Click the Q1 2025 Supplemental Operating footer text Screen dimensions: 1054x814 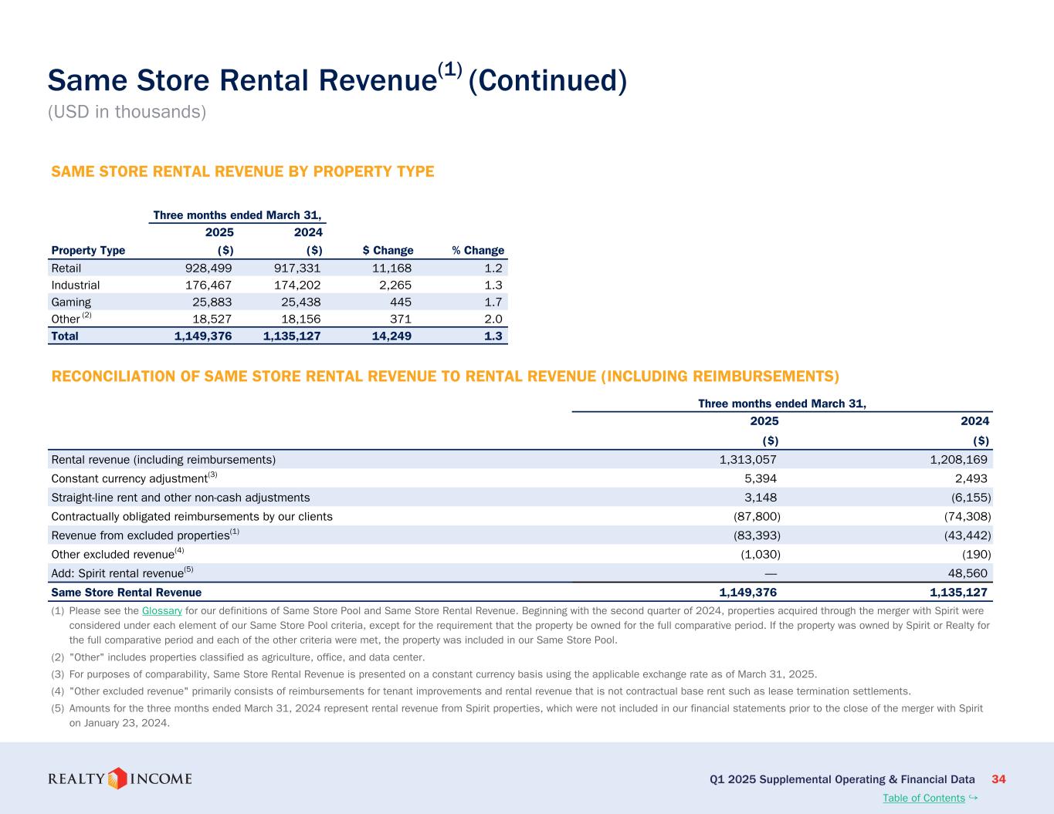click(842, 779)
